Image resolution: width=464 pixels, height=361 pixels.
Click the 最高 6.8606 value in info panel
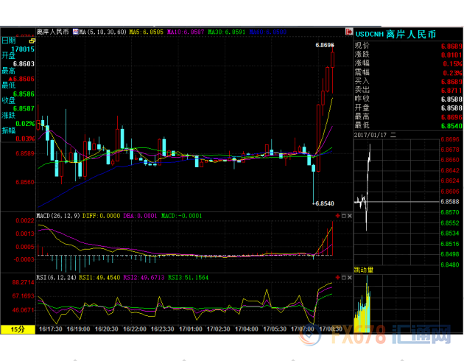point(21,79)
